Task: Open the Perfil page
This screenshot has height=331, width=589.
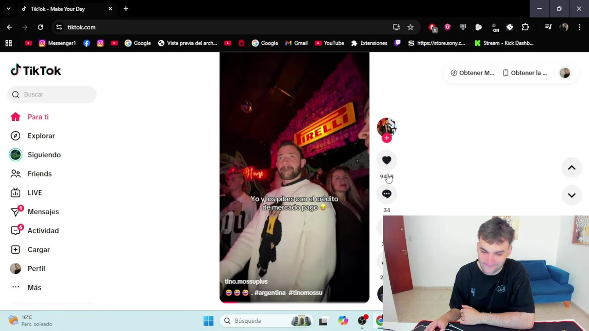Action: point(28,268)
